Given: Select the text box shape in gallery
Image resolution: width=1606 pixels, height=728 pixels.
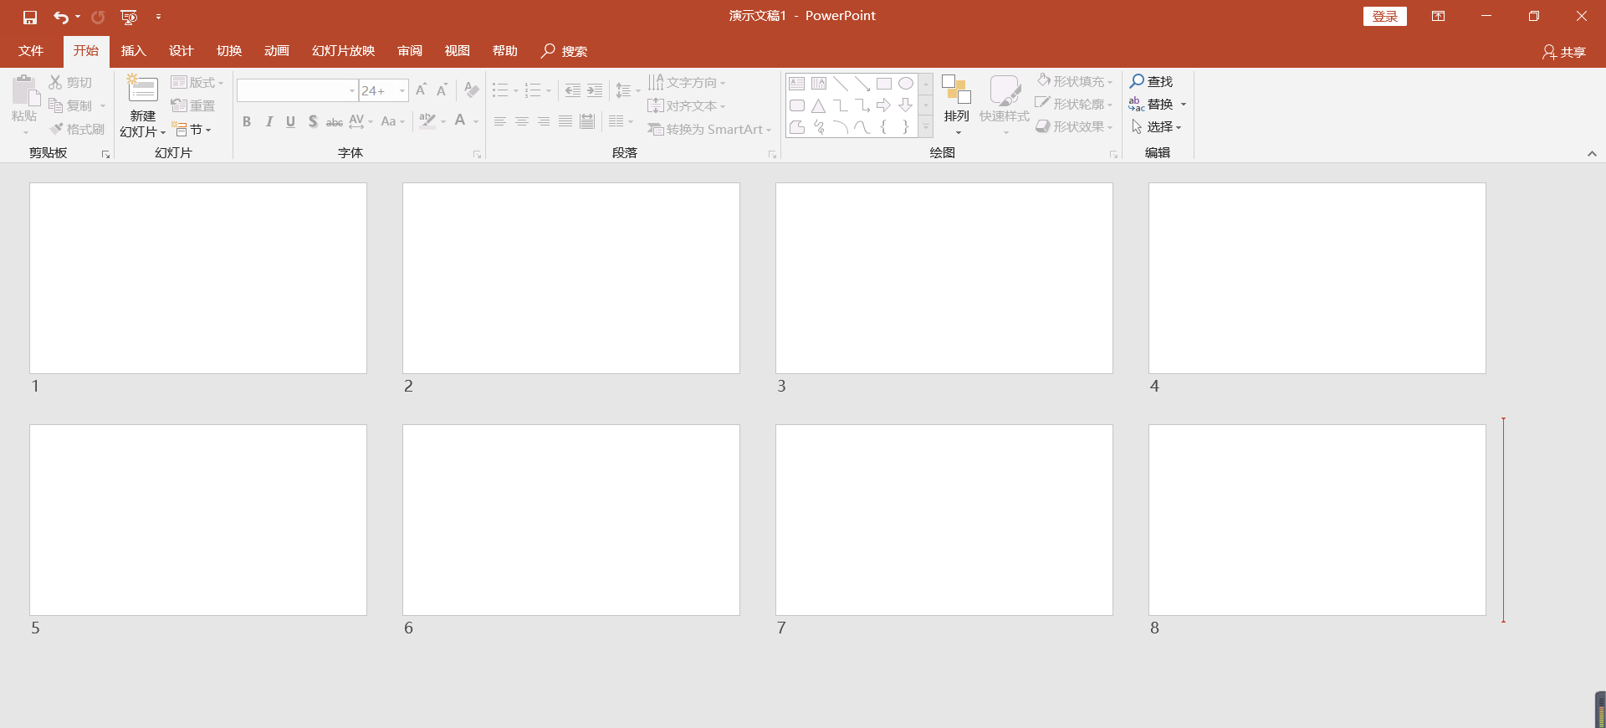Looking at the screenshot, I should [x=797, y=84].
